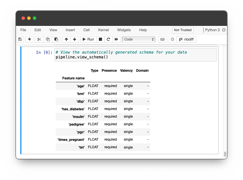Select the In [9] prompt
Viewport: 243px width, 180px height.
pyautogui.click(x=44, y=52)
